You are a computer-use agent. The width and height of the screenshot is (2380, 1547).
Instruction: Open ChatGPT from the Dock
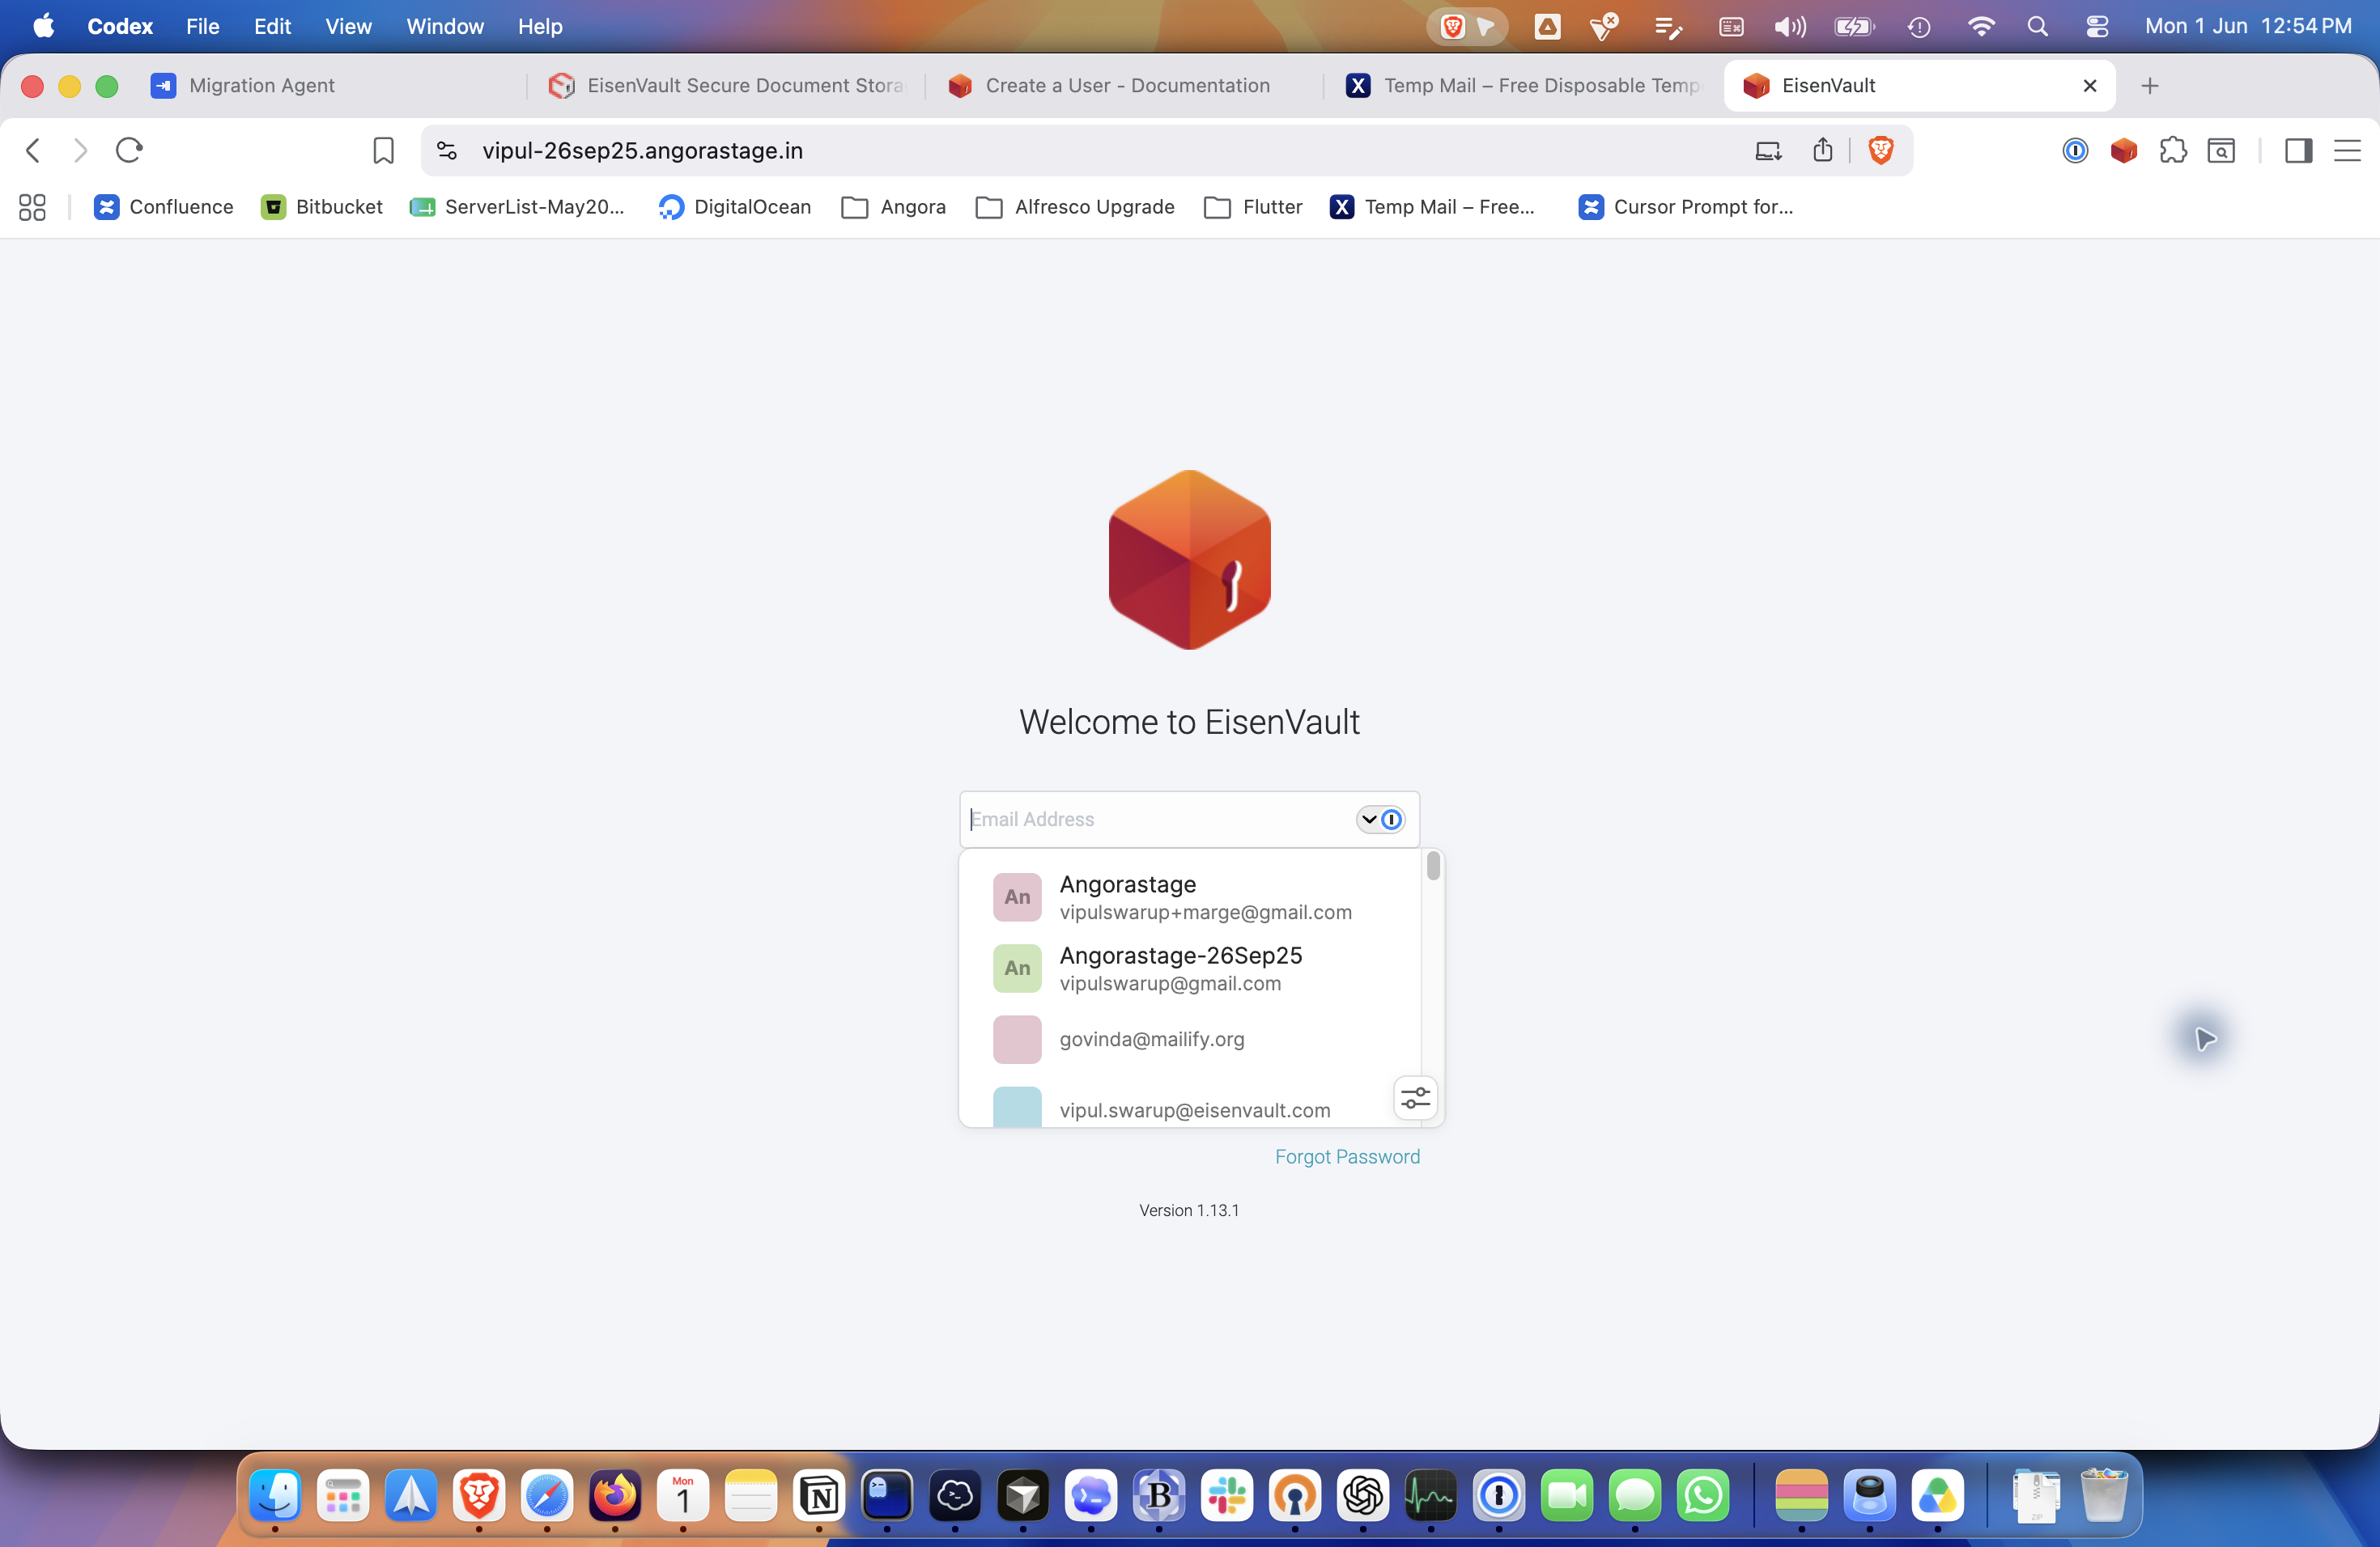[1363, 1495]
